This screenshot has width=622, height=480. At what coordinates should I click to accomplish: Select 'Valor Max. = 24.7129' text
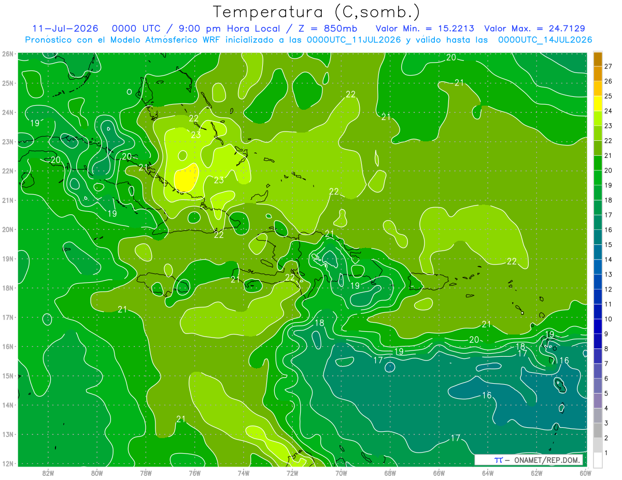(x=535, y=28)
